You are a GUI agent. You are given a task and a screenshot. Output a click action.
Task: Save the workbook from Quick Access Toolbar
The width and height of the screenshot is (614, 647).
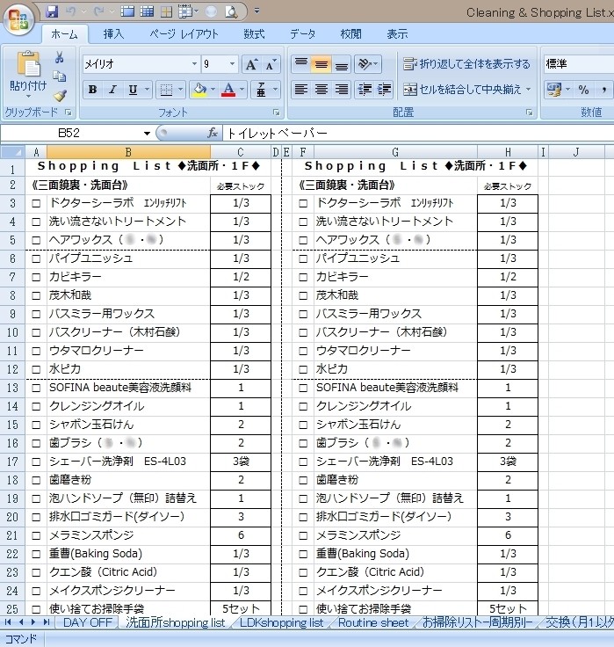(x=52, y=11)
